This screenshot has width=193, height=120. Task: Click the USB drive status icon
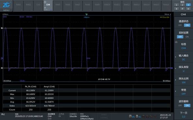point(137,116)
